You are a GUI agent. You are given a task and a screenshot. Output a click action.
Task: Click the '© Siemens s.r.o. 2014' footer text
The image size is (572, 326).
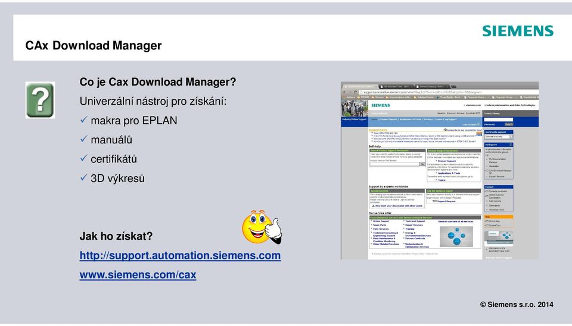click(517, 305)
